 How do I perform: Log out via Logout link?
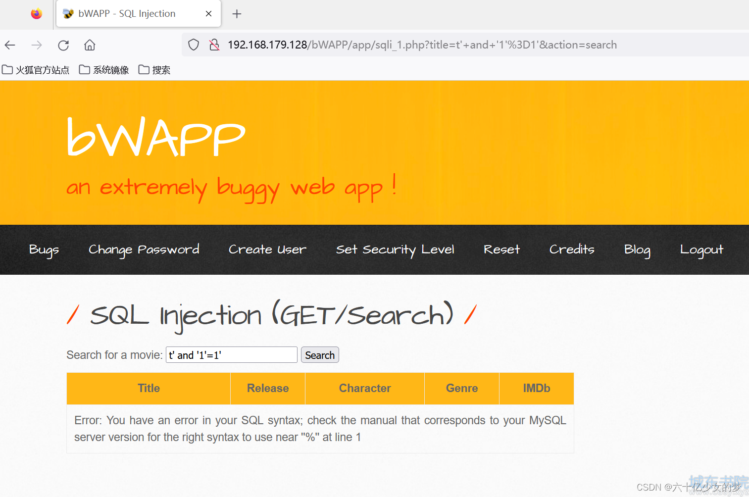701,250
